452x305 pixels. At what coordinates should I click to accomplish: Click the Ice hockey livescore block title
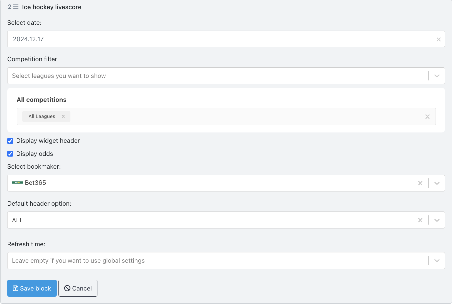coord(52,7)
